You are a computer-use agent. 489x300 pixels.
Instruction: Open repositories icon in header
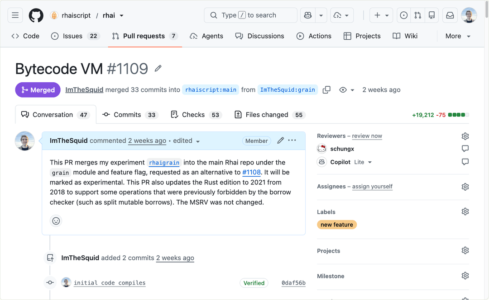coord(431,15)
